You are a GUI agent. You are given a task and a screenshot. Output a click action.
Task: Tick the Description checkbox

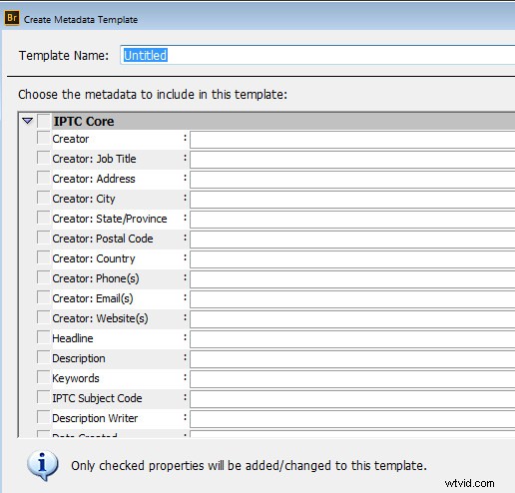(x=44, y=357)
